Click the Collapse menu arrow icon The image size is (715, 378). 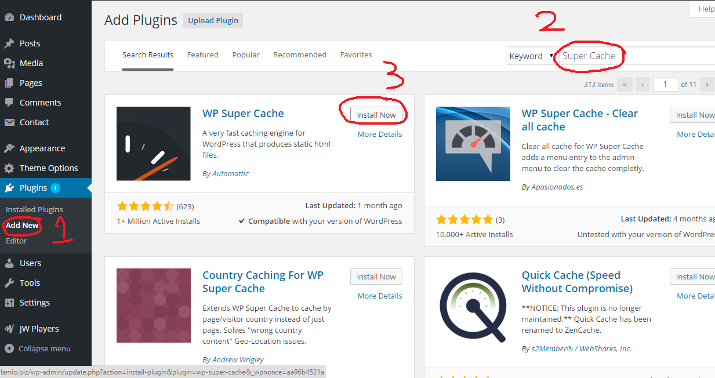click(9, 348)
